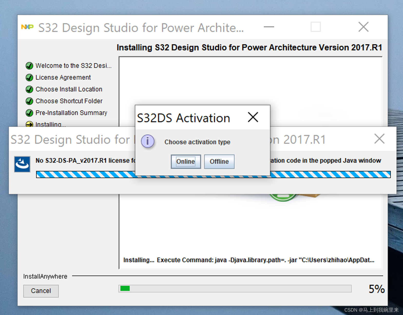Select 'Welcome to the S32 Desi...' step
This screenshot has height=315, width=403.
pyautogui.click(x=73, y=66)
